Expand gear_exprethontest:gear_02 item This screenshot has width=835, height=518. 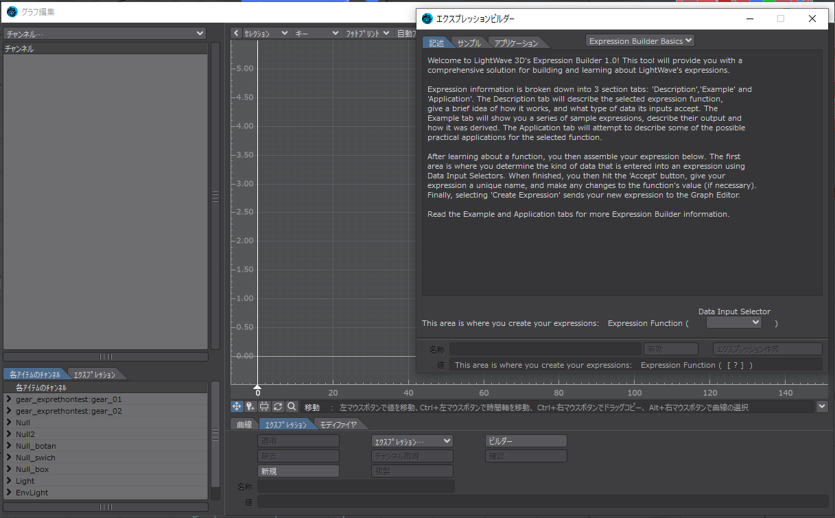9,411
